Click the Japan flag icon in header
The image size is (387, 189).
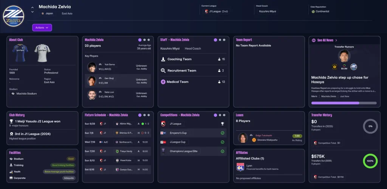click(43, 14)
